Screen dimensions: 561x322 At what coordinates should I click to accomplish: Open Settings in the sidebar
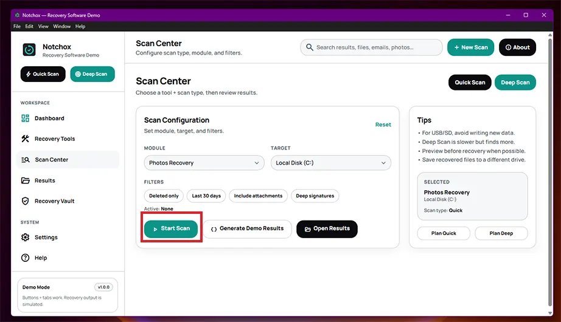click(68, 238)
